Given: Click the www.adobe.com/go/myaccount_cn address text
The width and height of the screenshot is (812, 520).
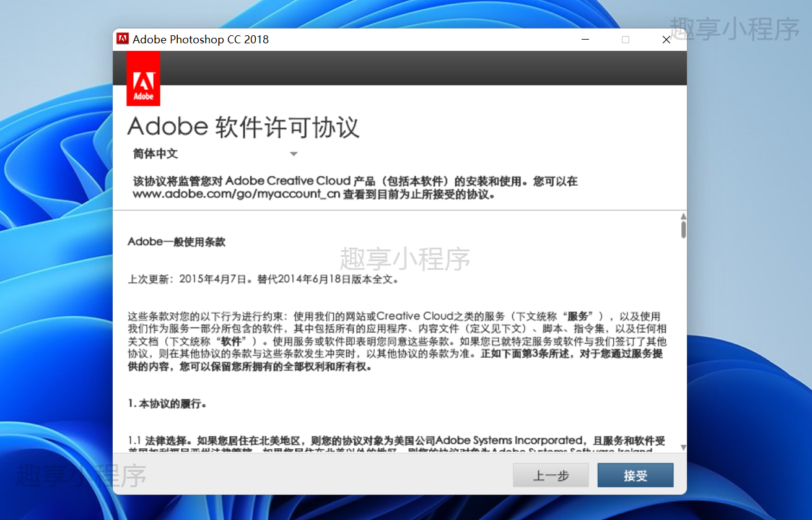Looking at the screenshot, I should 237,194.
